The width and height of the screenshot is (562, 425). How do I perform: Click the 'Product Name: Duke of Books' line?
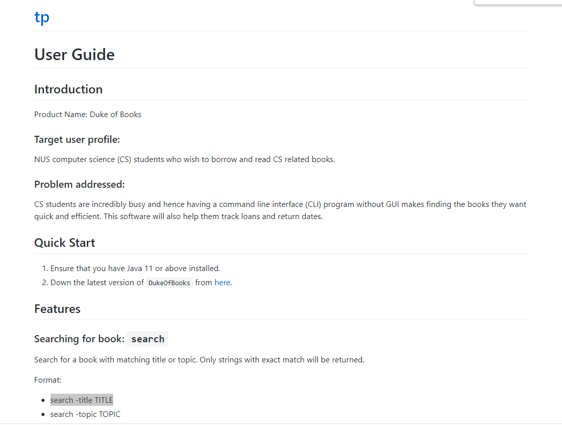[87, 115]
